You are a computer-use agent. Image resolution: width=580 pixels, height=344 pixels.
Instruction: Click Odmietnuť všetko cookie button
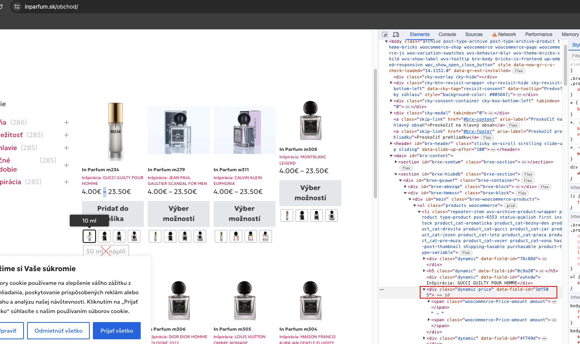[58, 331]
